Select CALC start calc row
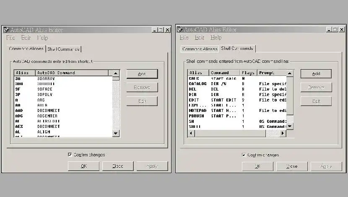The height and width of the screenshot is (197, 348). click(x=237, y=78)
